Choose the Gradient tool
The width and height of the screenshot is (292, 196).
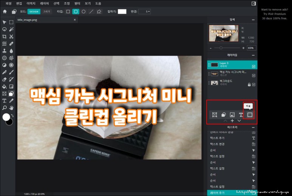click(x=11, y=87)
